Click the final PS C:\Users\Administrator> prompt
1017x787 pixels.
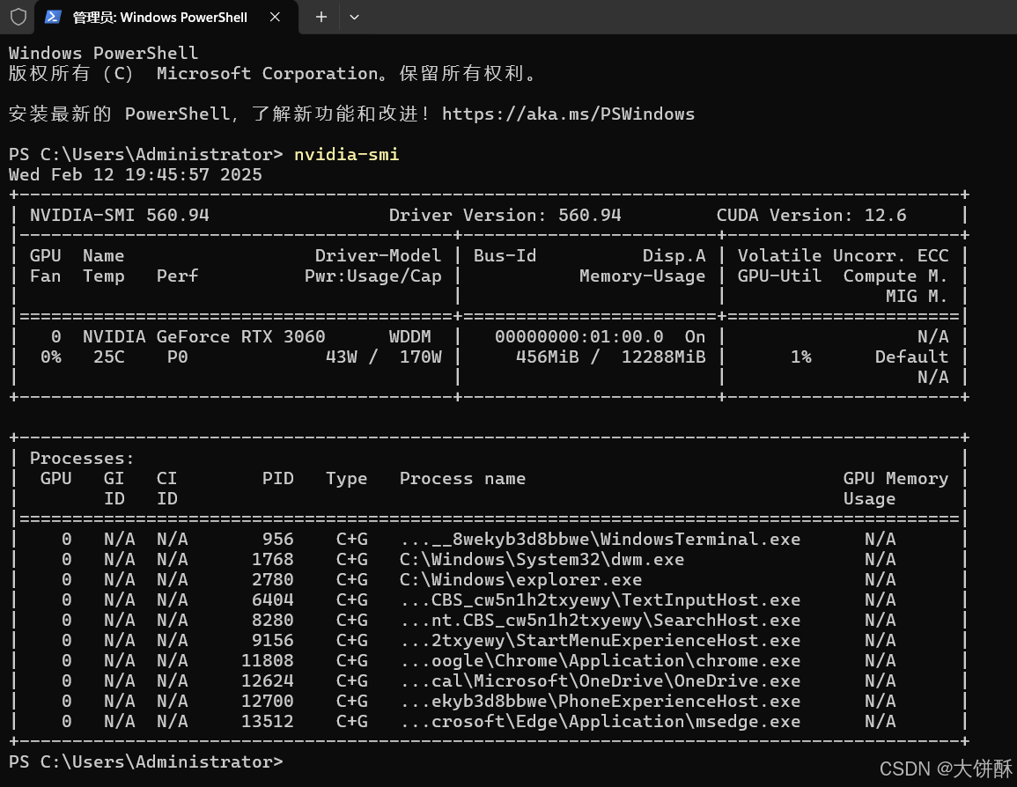[146, 761]
